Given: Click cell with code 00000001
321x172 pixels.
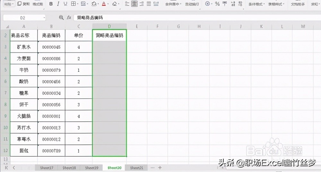Looking at the screenshot, I should coord(51,116).
